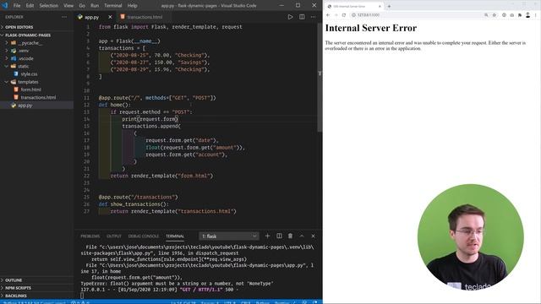This screenshot has height=304, width=541.
Task: Go back in the browser window
Action: (x=328, y=15)
